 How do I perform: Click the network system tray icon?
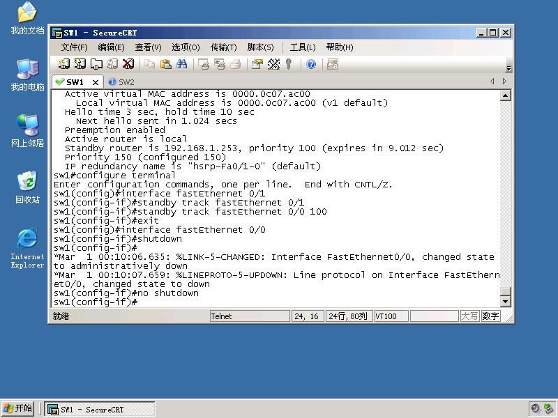(548, 409)
